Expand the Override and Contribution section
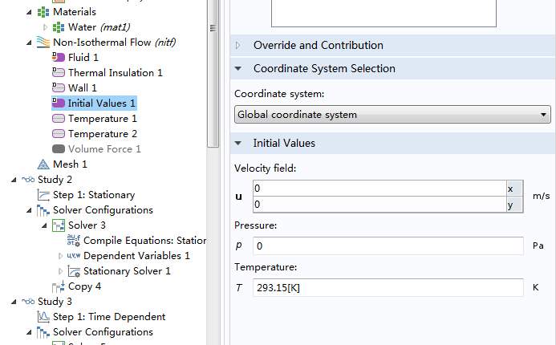Viewport: 556px width, 345px height. click(238, 46)
